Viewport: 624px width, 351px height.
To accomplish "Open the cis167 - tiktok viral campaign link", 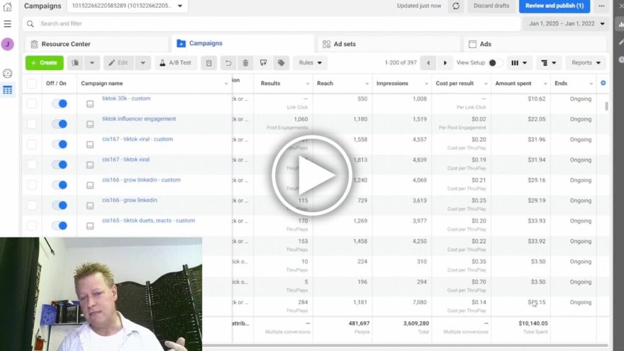I will click(x=126, y=160).
